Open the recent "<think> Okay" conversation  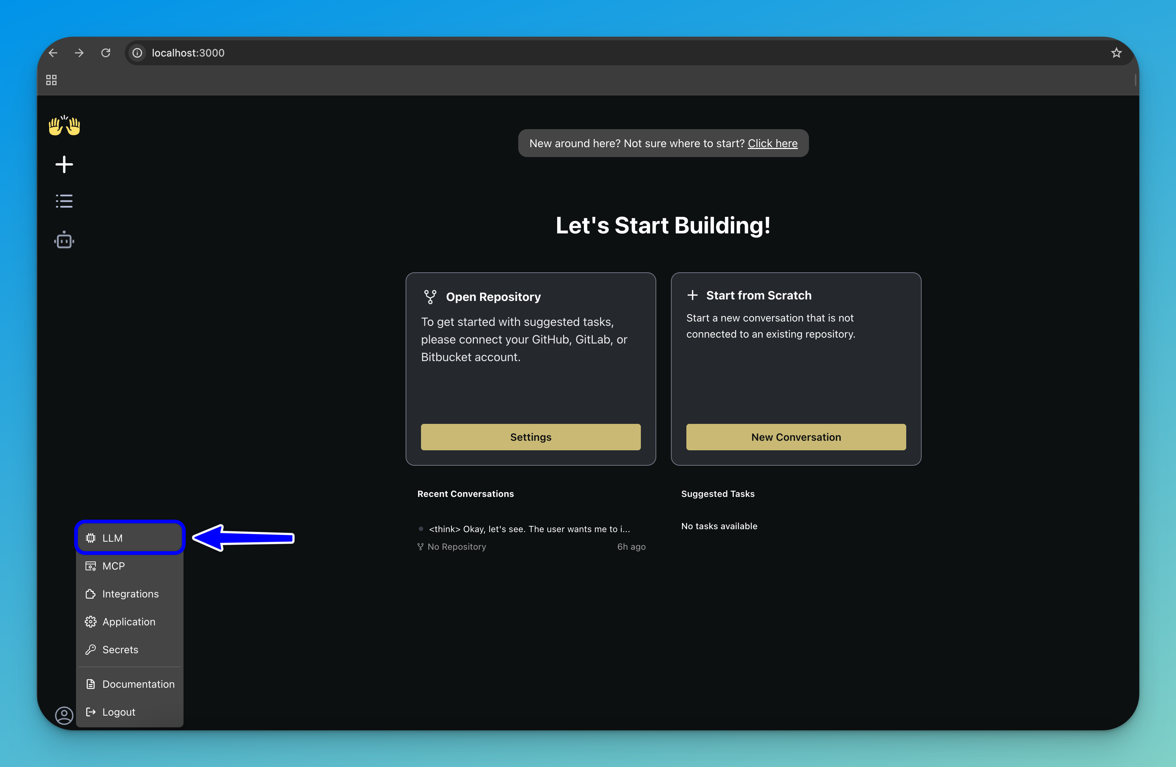coord(529,529)
